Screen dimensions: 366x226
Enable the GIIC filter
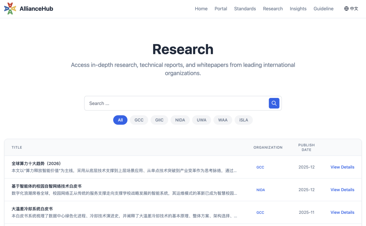(x=159, y=120)
